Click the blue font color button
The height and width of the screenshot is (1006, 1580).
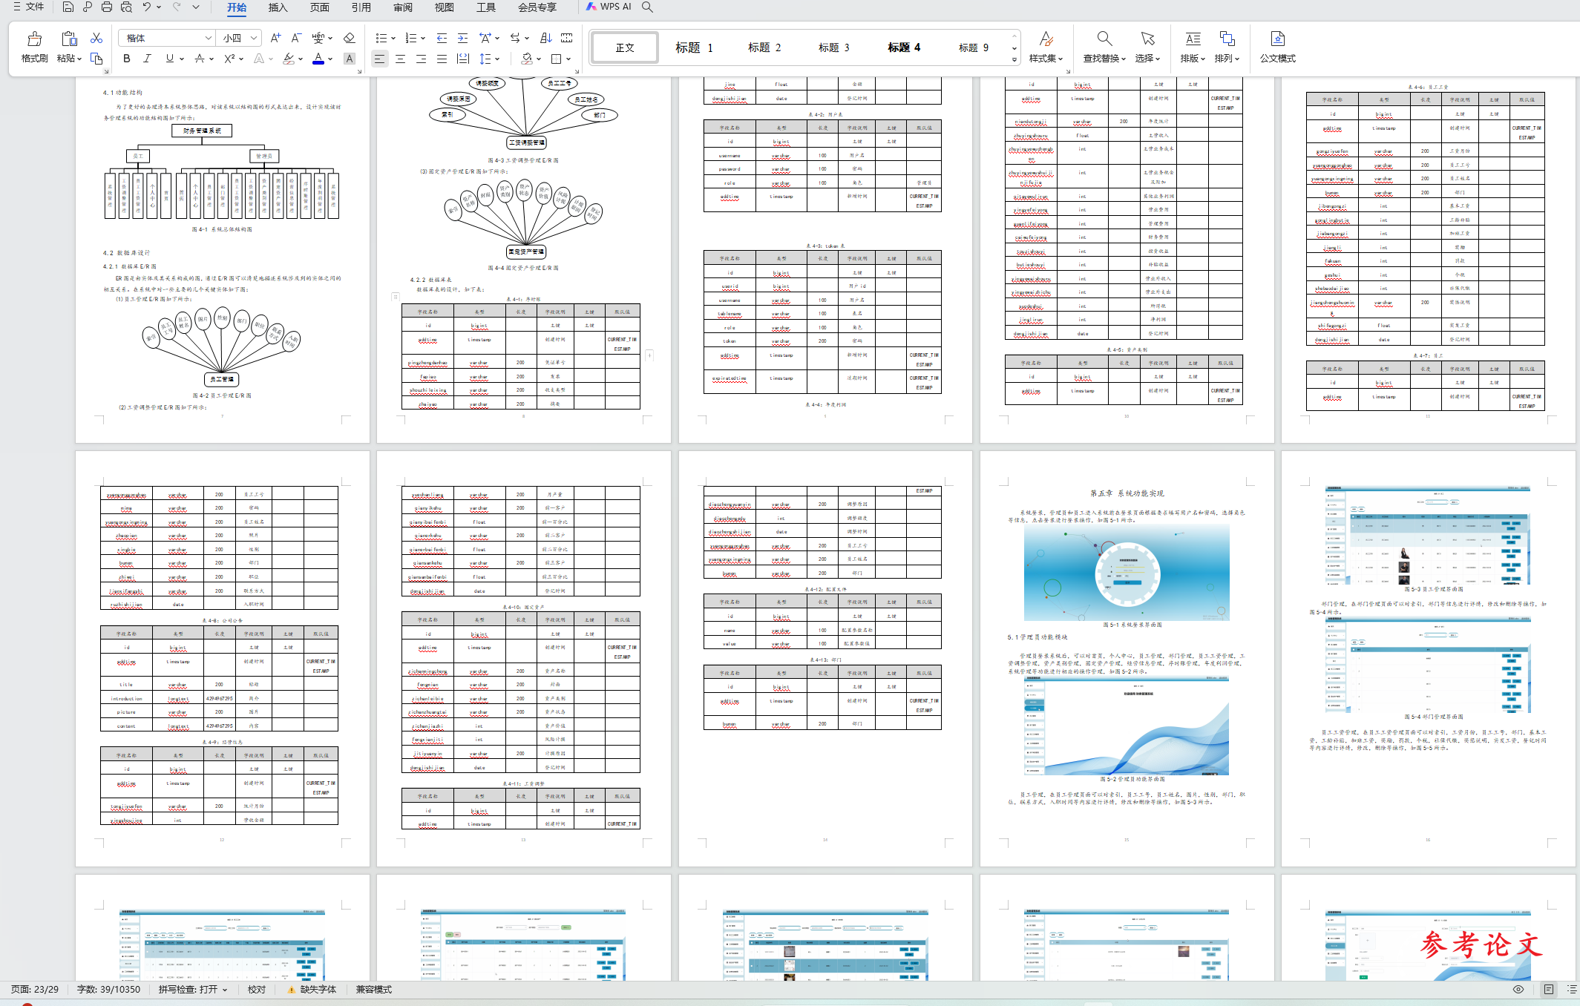(x=318, y=59)
